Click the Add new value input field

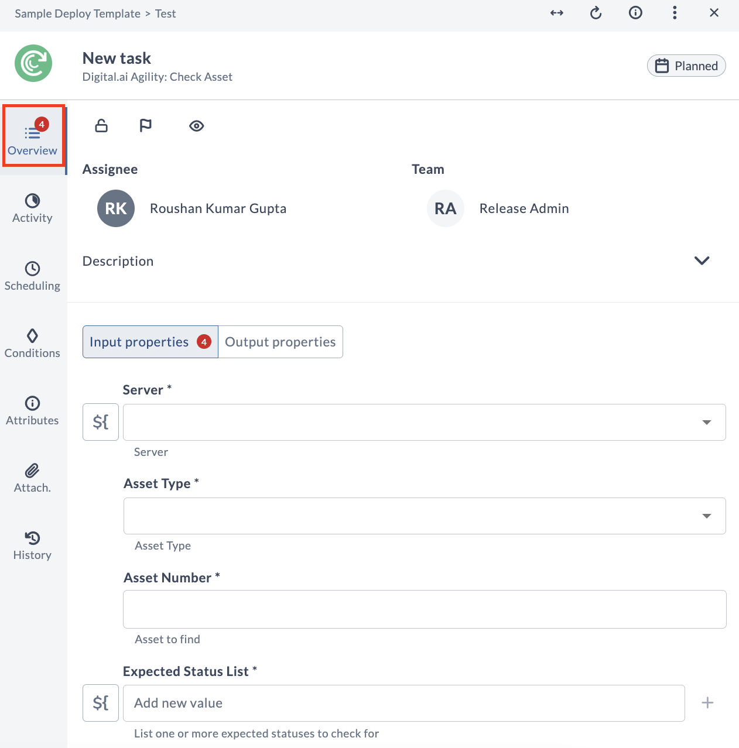coord(404,703)
